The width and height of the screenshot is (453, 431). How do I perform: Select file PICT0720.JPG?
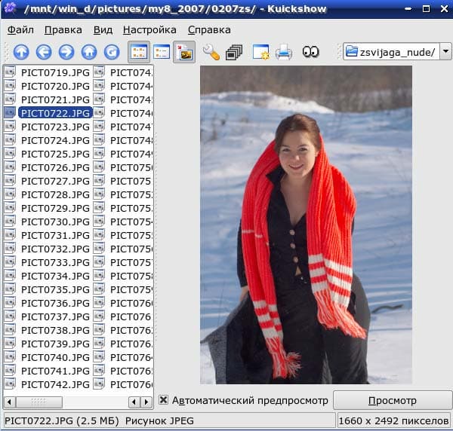55,86
